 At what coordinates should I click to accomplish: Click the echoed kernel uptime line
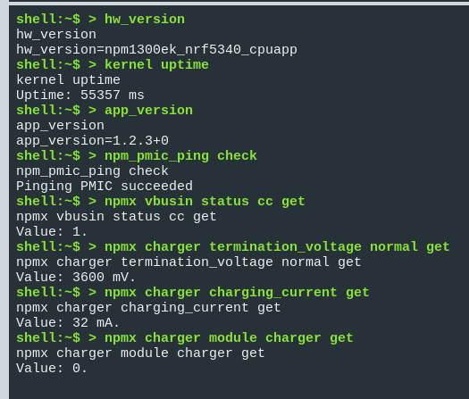pyautogui.click(x=68, y=80)
